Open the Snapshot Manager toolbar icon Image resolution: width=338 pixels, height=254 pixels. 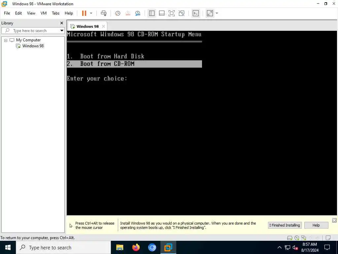coord(138,13)
